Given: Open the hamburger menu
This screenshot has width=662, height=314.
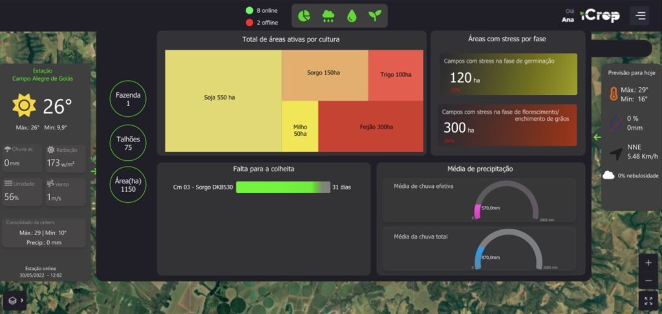Looking at the screenshot, I should click(639, 16).
